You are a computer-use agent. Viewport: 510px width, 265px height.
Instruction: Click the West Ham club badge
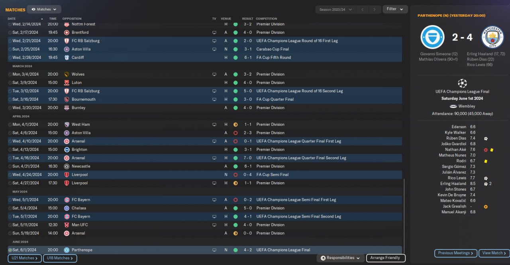pos(67,124)
